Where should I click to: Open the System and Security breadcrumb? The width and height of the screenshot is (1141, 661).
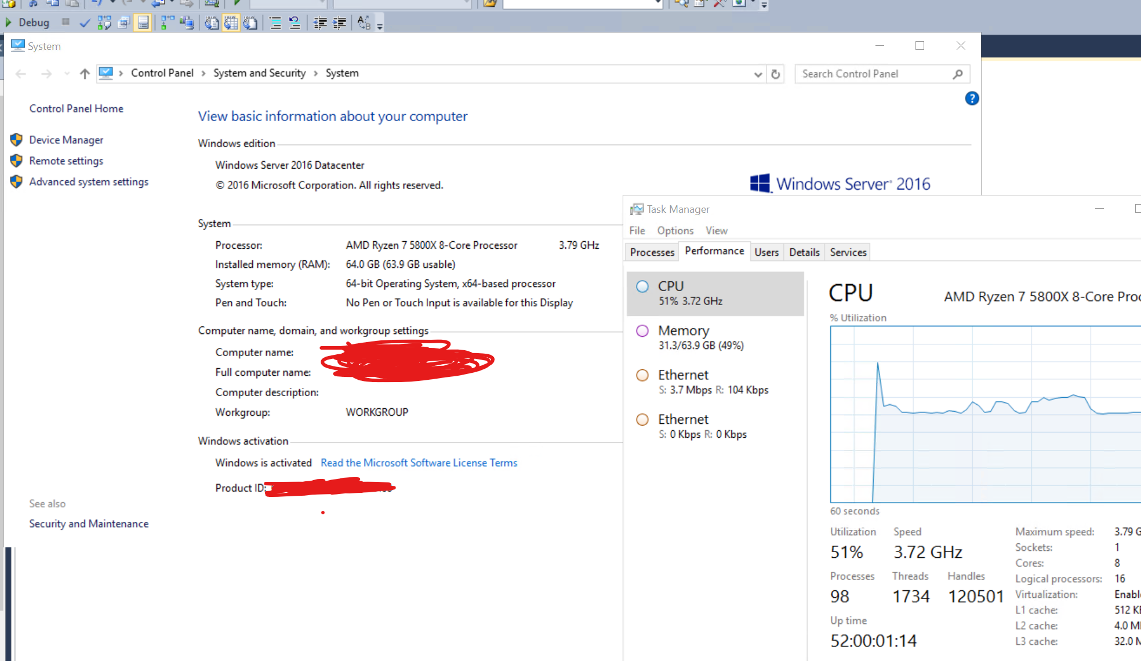coord(259,73)
